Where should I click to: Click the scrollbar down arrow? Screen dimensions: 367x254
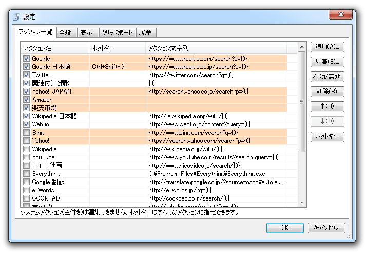pyautogui.click(x=302, y=202)
